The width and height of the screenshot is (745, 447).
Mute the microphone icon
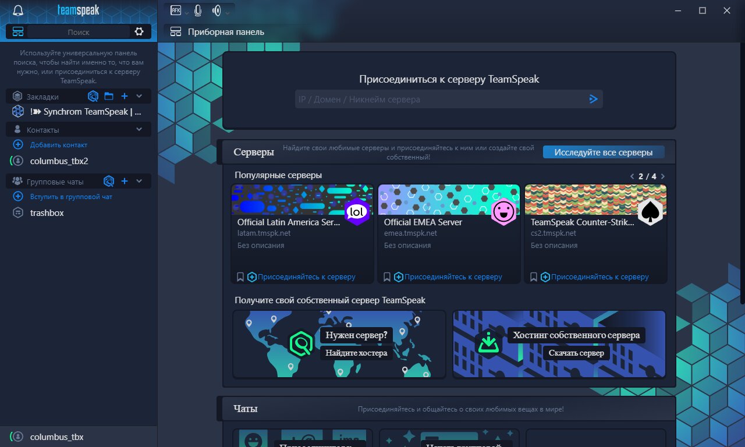tap(198, 10)
